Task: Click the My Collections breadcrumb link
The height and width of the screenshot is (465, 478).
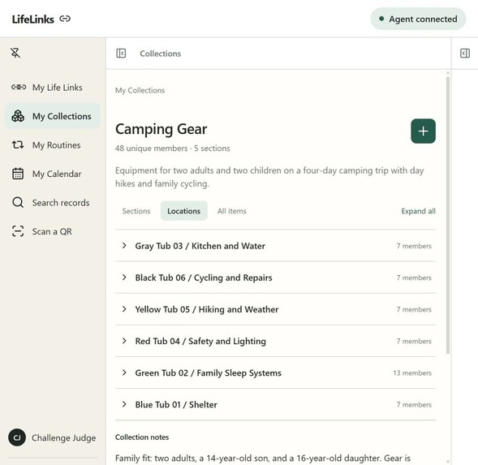Action: click(140, 90)
